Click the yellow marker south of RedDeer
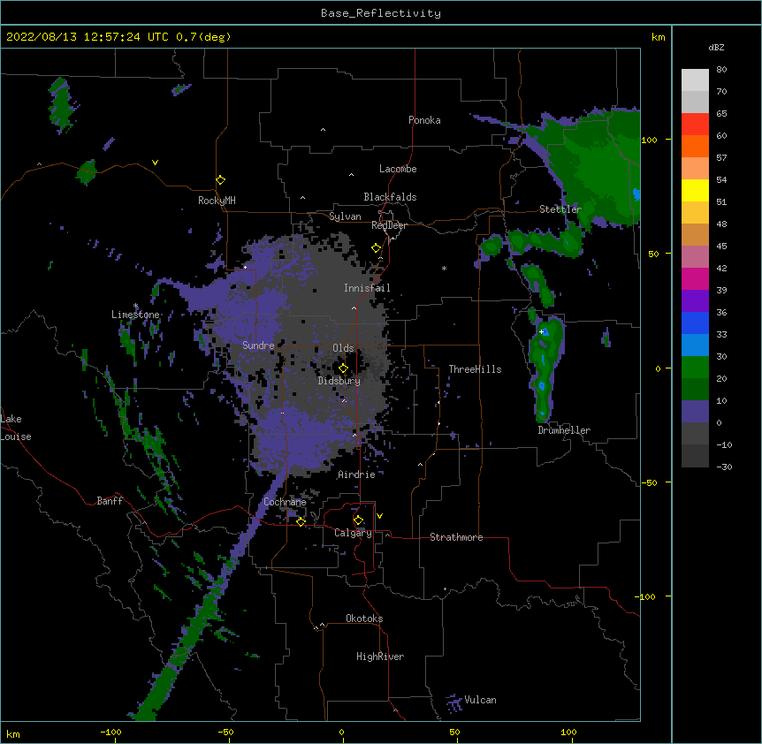Viewport: 762px width, 744px height. click(x=376, y=248)
